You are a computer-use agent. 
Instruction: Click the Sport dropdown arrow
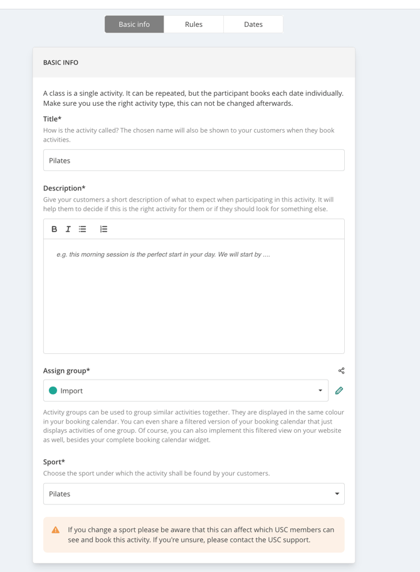click(x=337, y=494)
